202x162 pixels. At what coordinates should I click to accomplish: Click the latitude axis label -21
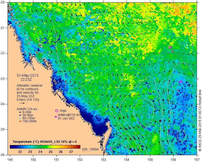pos(2,28)
